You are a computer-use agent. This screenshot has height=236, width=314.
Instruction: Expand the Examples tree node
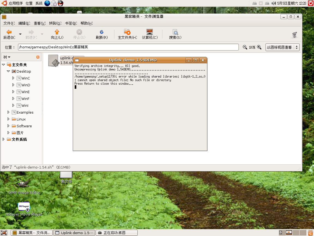(x=8, y=112)
